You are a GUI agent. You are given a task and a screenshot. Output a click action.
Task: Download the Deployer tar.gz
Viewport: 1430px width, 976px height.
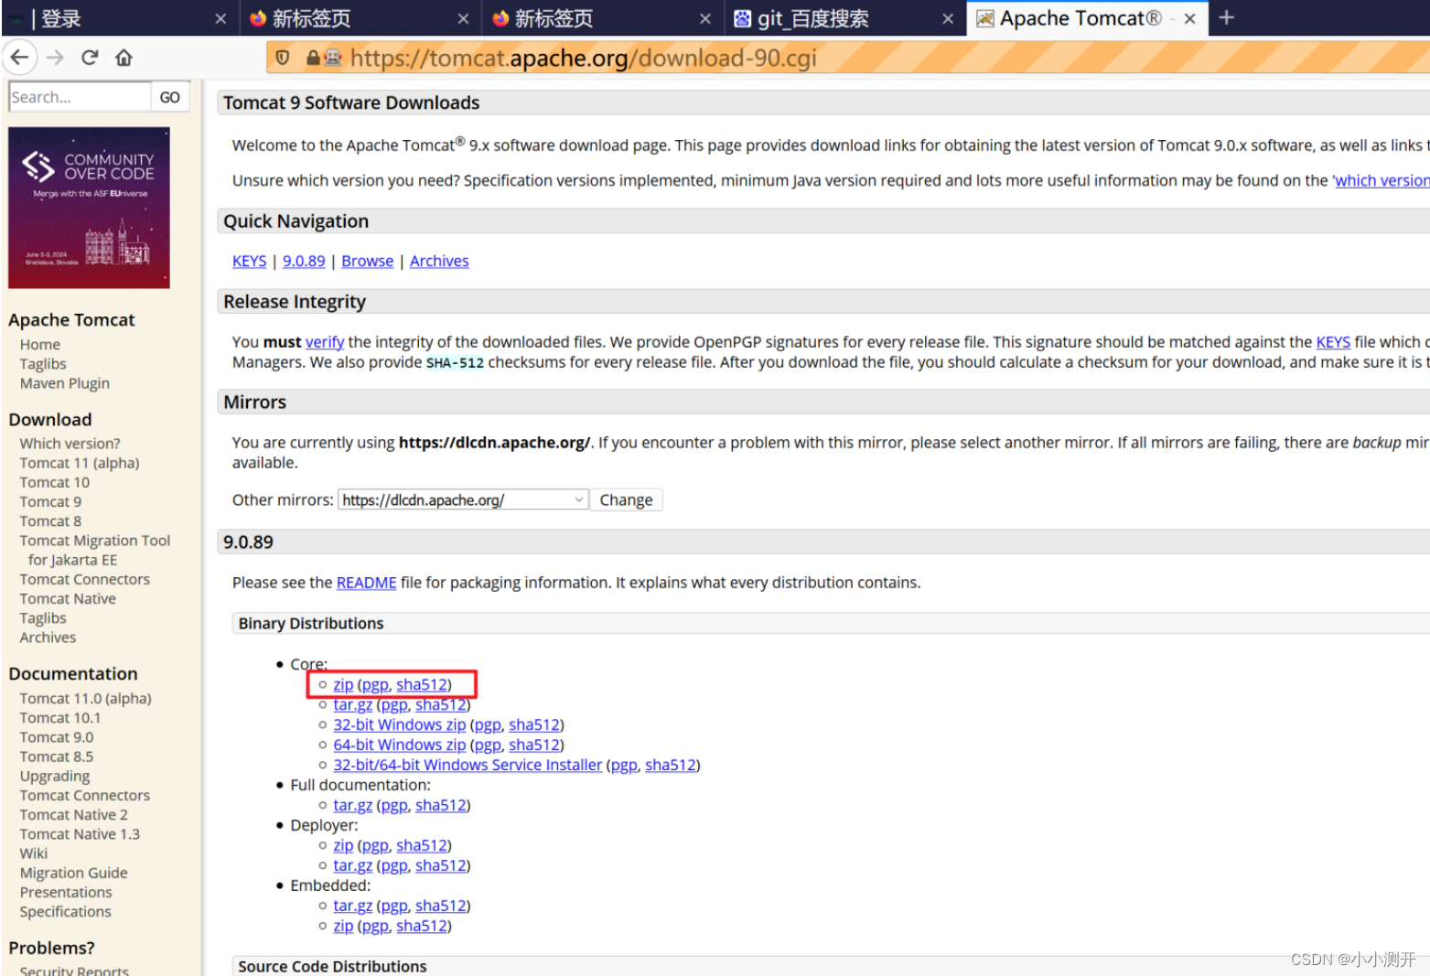click(x=352, y=865)
